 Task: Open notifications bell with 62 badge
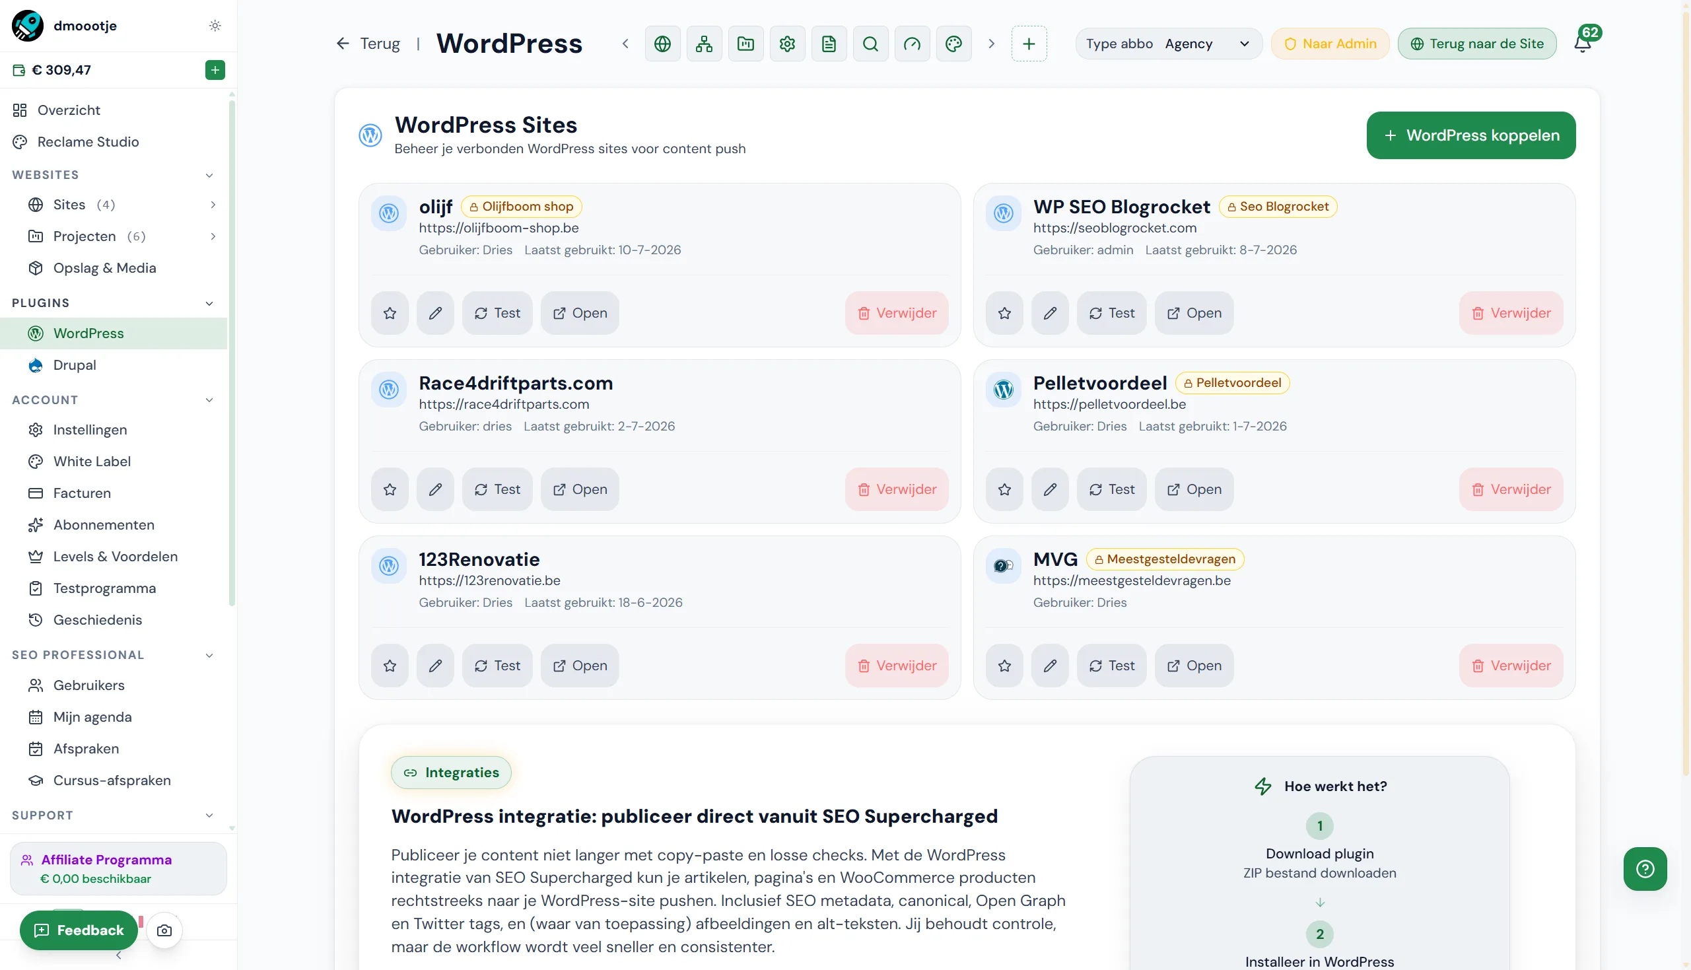point(1583,44)
